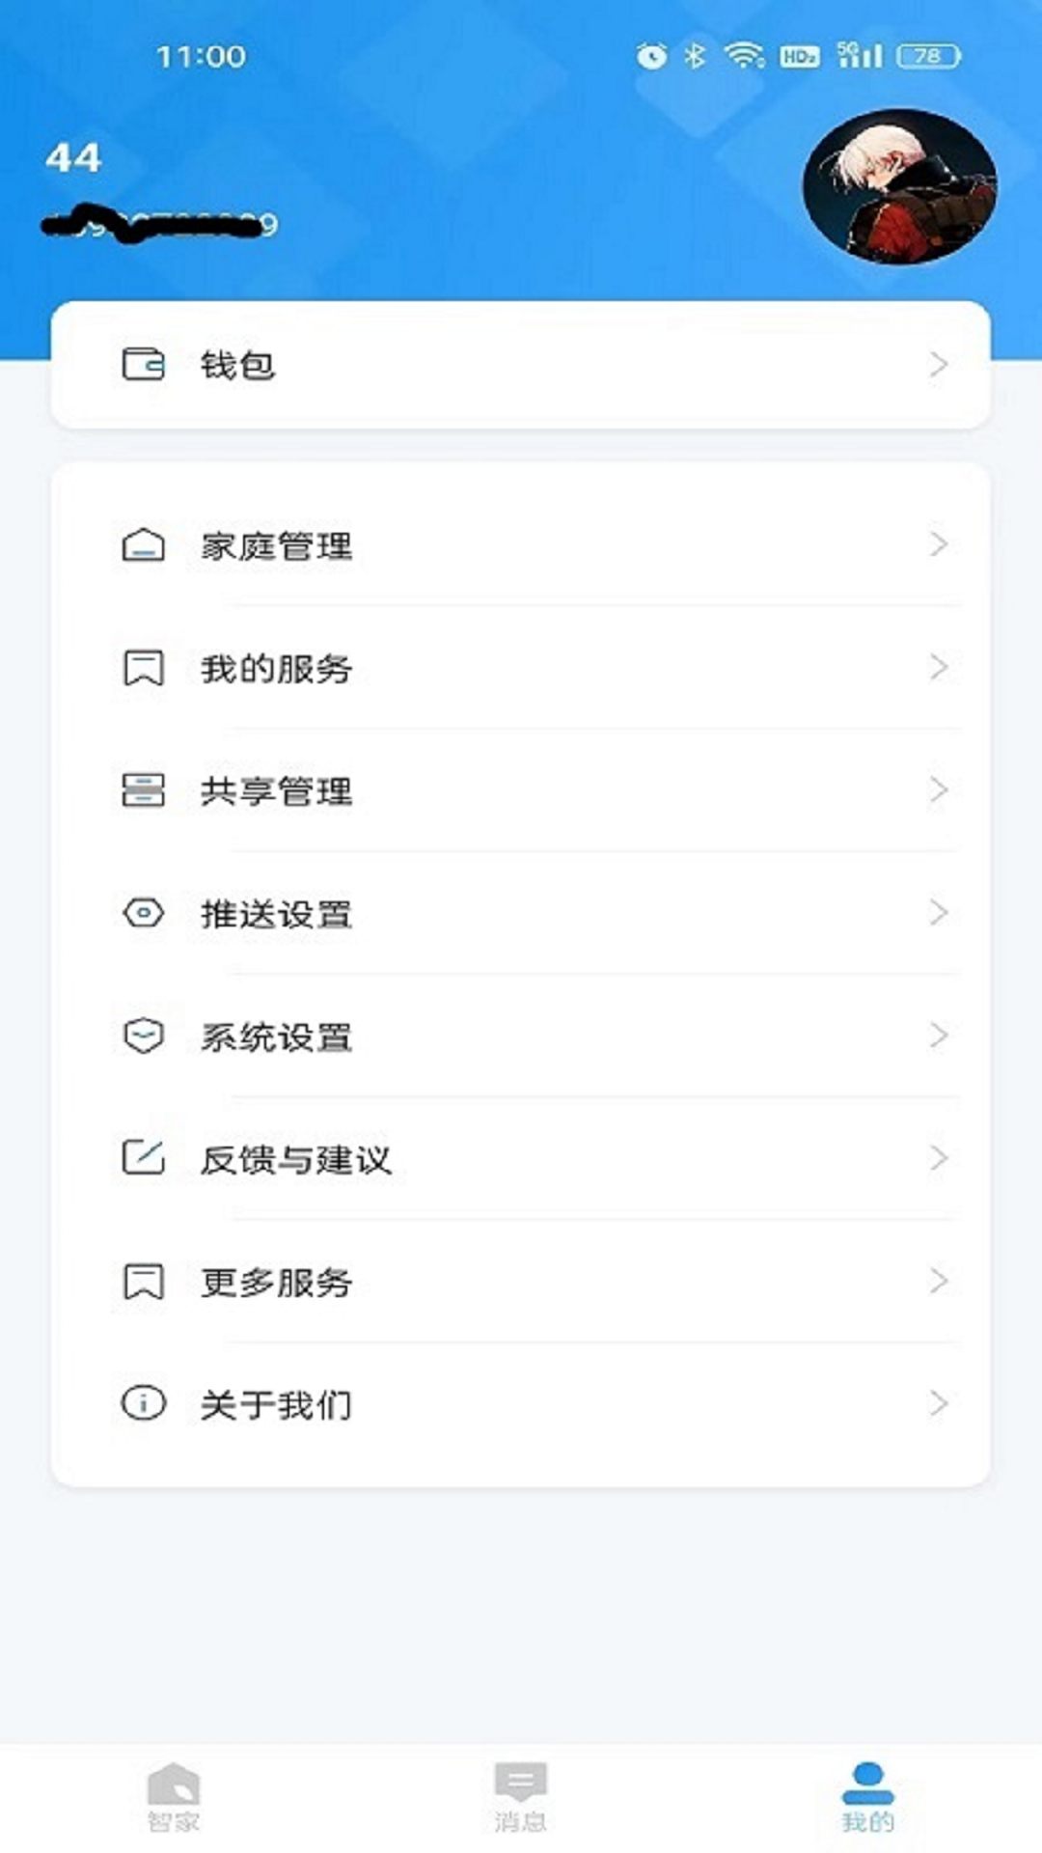
Task: Tap the info icon for 关于我们
Action: [x=143, y=1403]
